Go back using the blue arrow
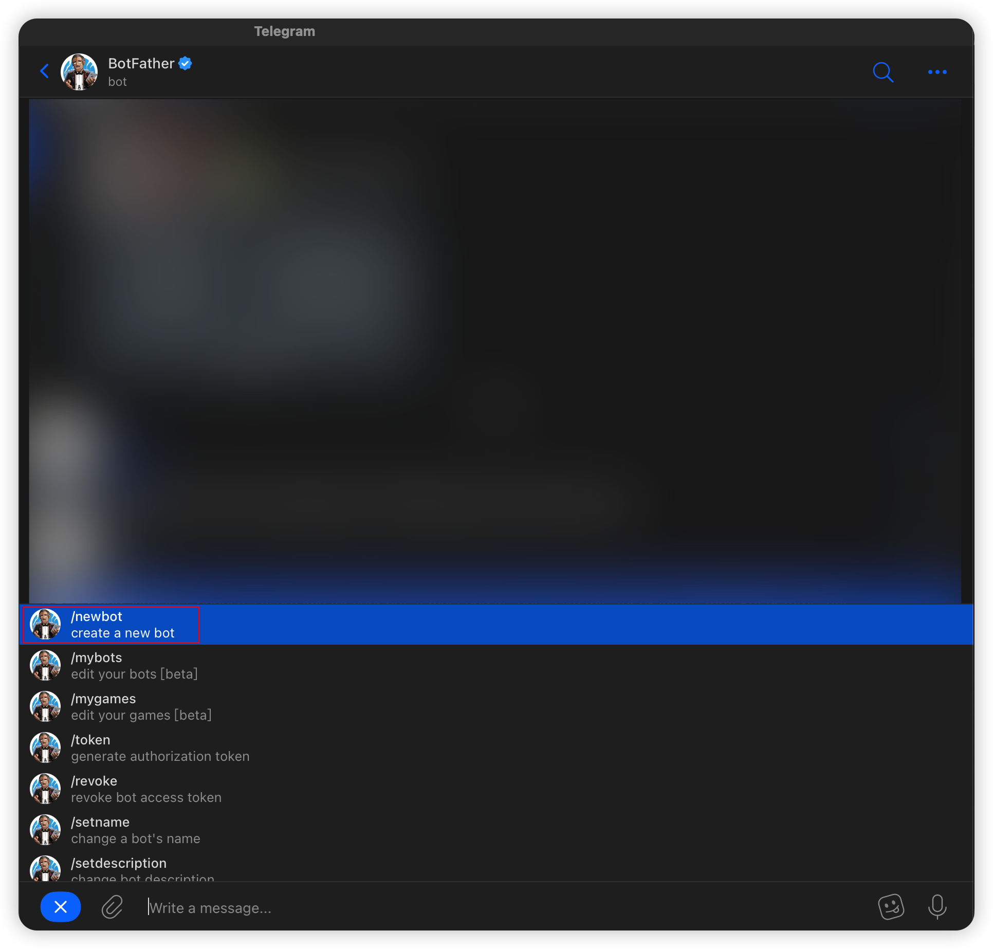 pyautogui.click(x=45, y=71)
